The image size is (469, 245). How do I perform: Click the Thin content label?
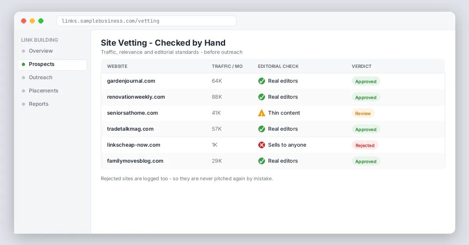(284, 113)
